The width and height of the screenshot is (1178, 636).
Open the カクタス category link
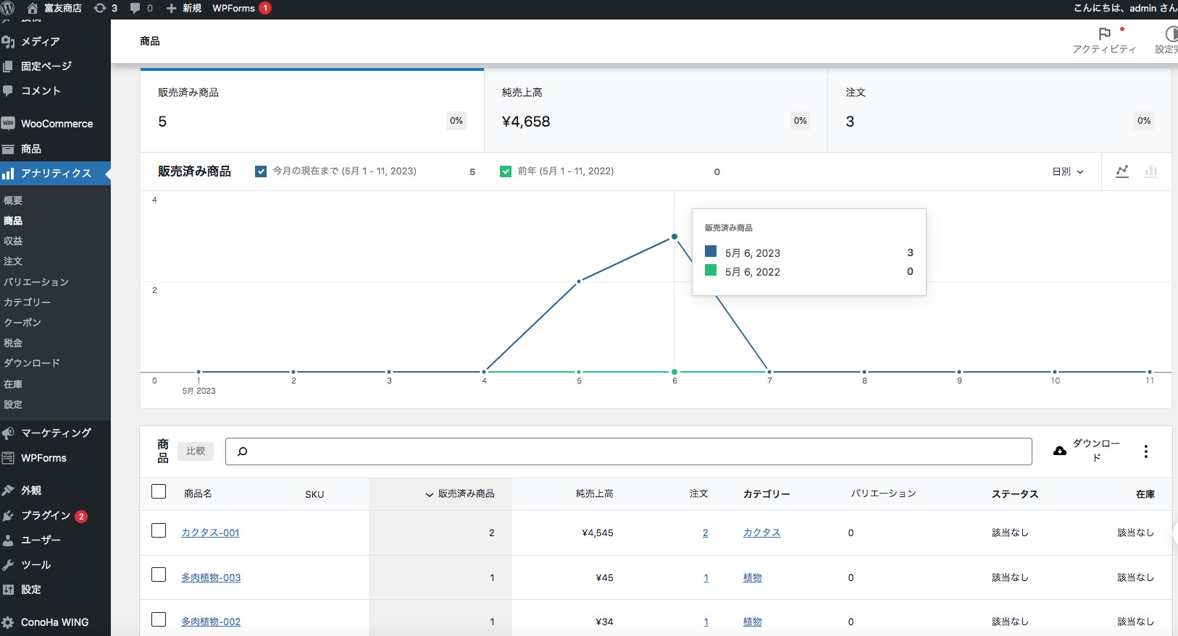click(x=761, y=533)
